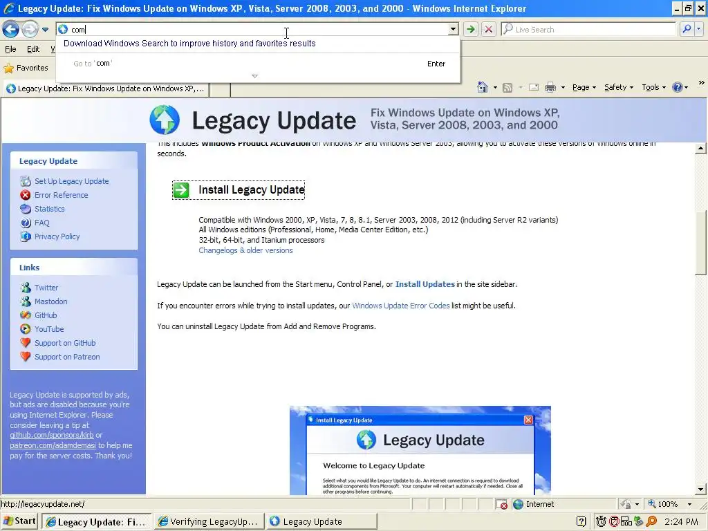
Task: Click the YouTube sidebar link
Action: click(49, 329)
